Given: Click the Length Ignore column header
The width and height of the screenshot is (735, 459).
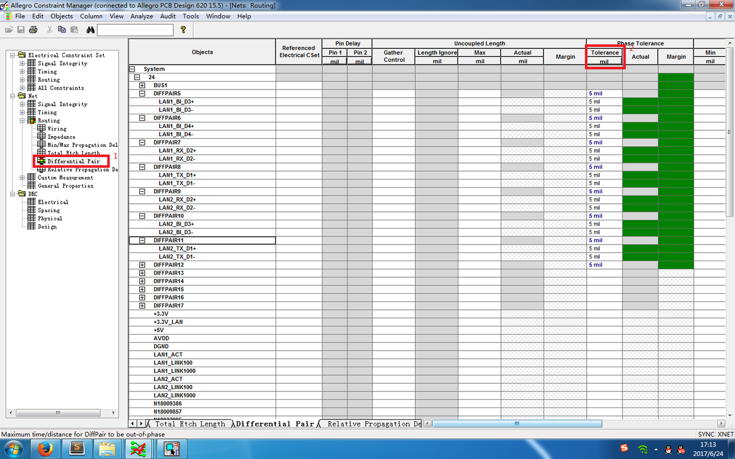Looking at the screenshot, I should (x=437, y=53).
